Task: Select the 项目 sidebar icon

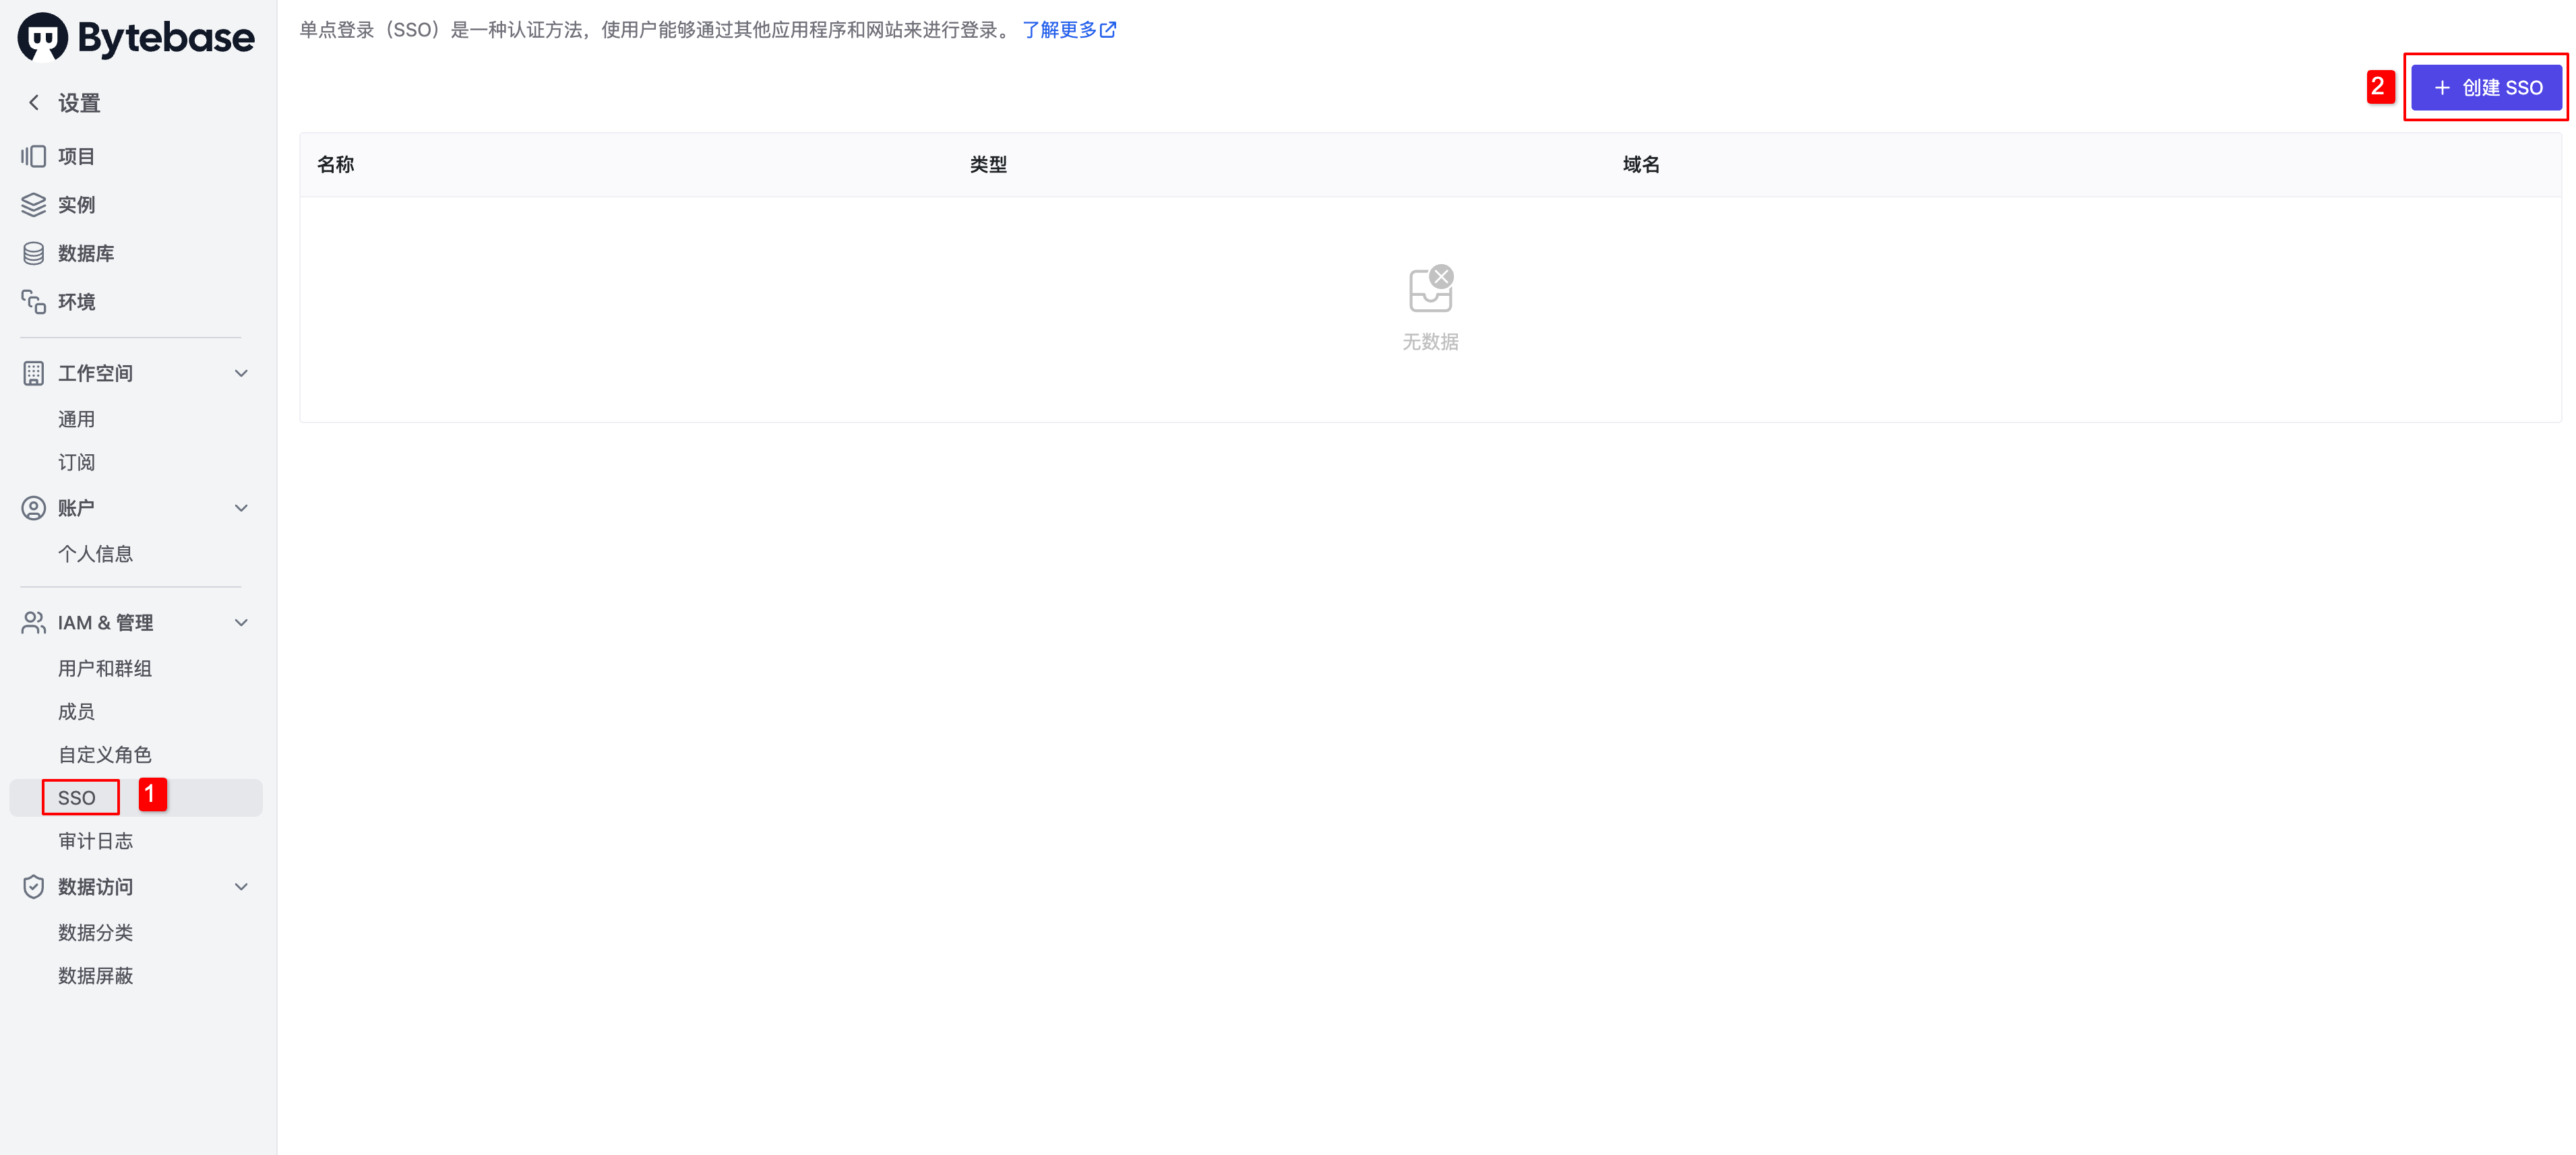Action: pos(33,156)
